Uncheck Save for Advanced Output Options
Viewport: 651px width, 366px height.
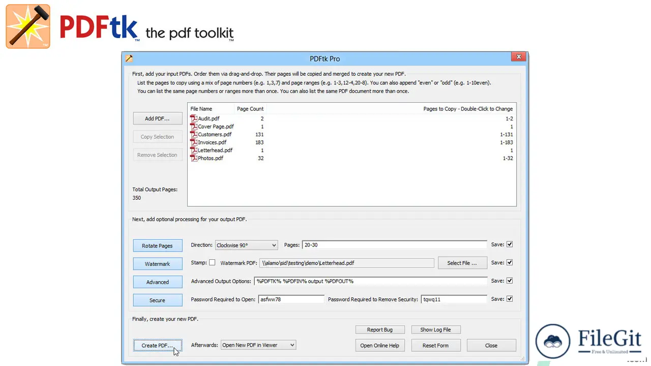coord(510,281)
